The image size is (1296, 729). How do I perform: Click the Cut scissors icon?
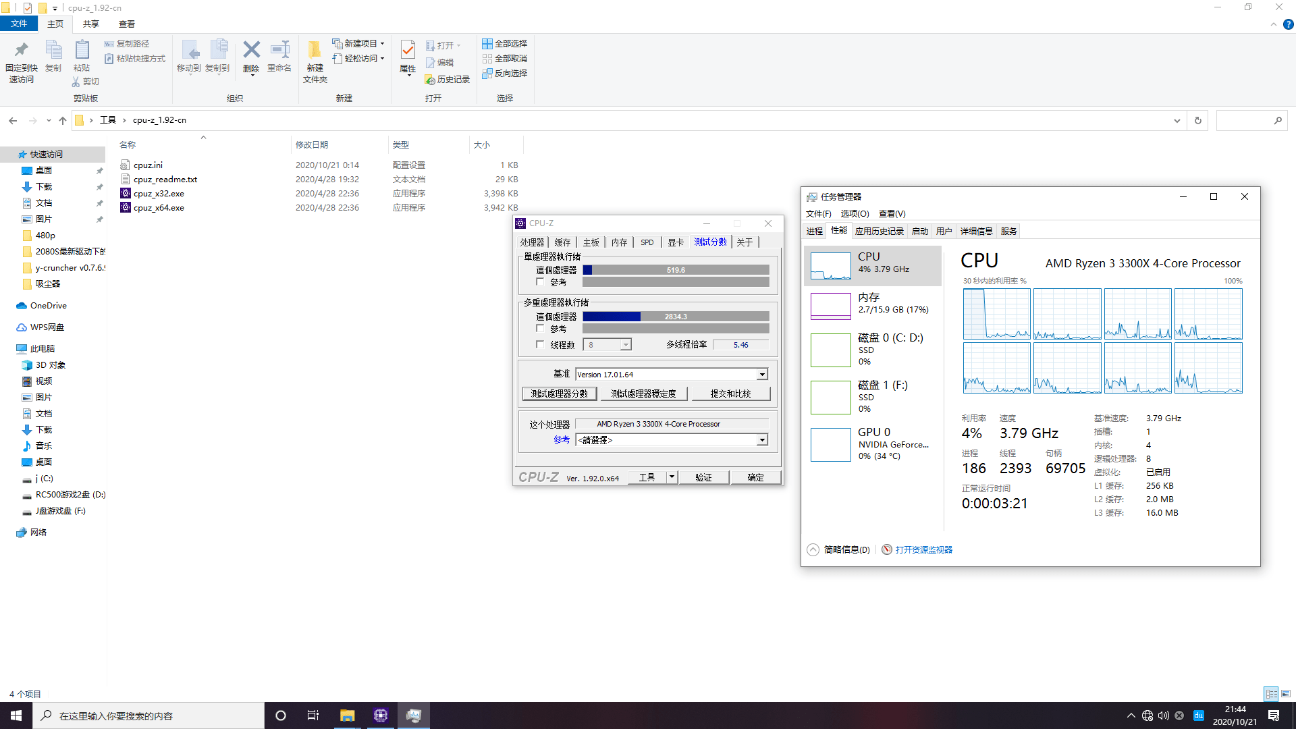pos(76,82)
